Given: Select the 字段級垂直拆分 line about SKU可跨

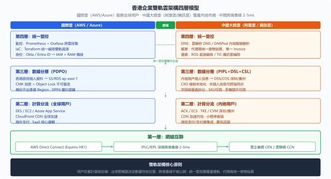Looking at the screenshot, I should (213, 89).
